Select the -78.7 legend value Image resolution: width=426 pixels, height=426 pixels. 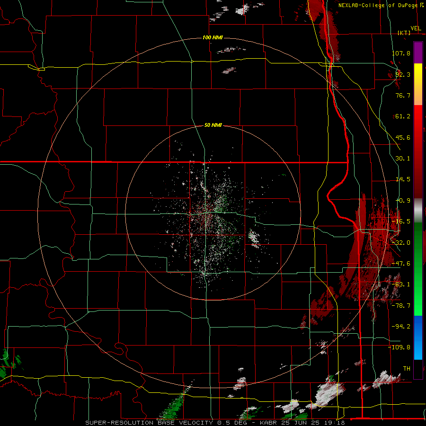tap(401, 306)
